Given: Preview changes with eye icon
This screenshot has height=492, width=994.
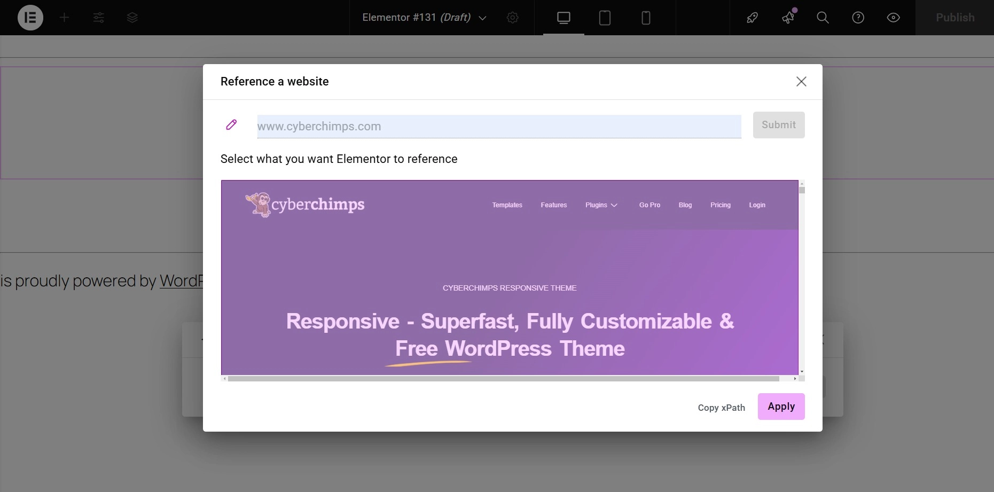Looking at the screenshot, I should (894, 18).
